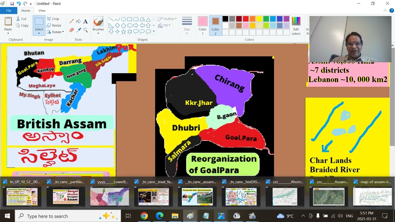Click the Paste clipboard icon

click(8, 22)
